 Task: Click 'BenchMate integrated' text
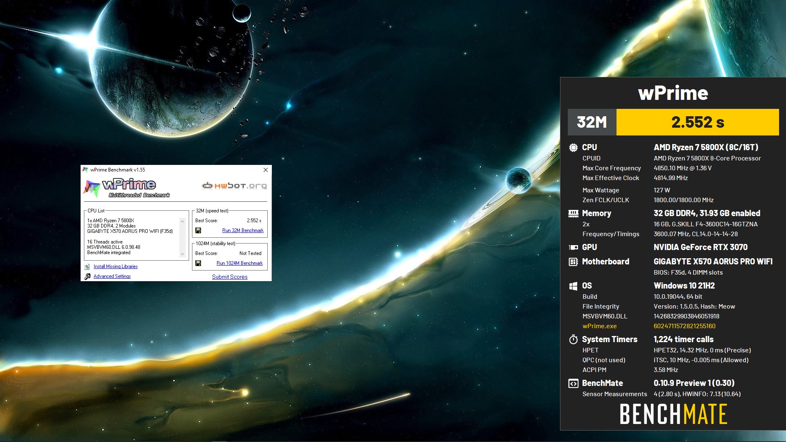coord(109,253)
